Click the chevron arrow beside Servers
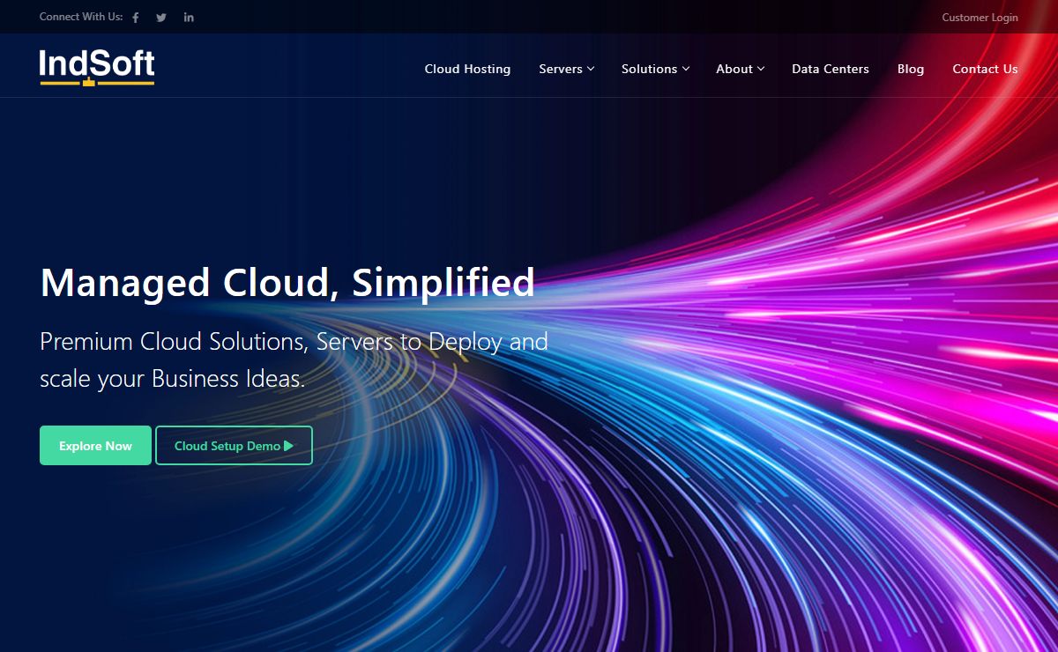Screen dimensions: 1058x652 click(x=591, y=69)
